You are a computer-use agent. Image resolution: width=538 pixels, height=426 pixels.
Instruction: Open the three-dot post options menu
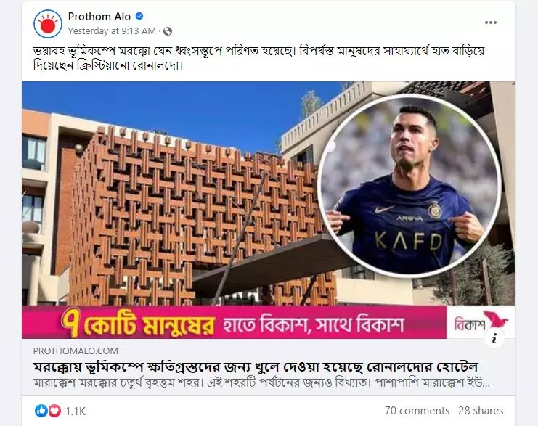(491, 22)
